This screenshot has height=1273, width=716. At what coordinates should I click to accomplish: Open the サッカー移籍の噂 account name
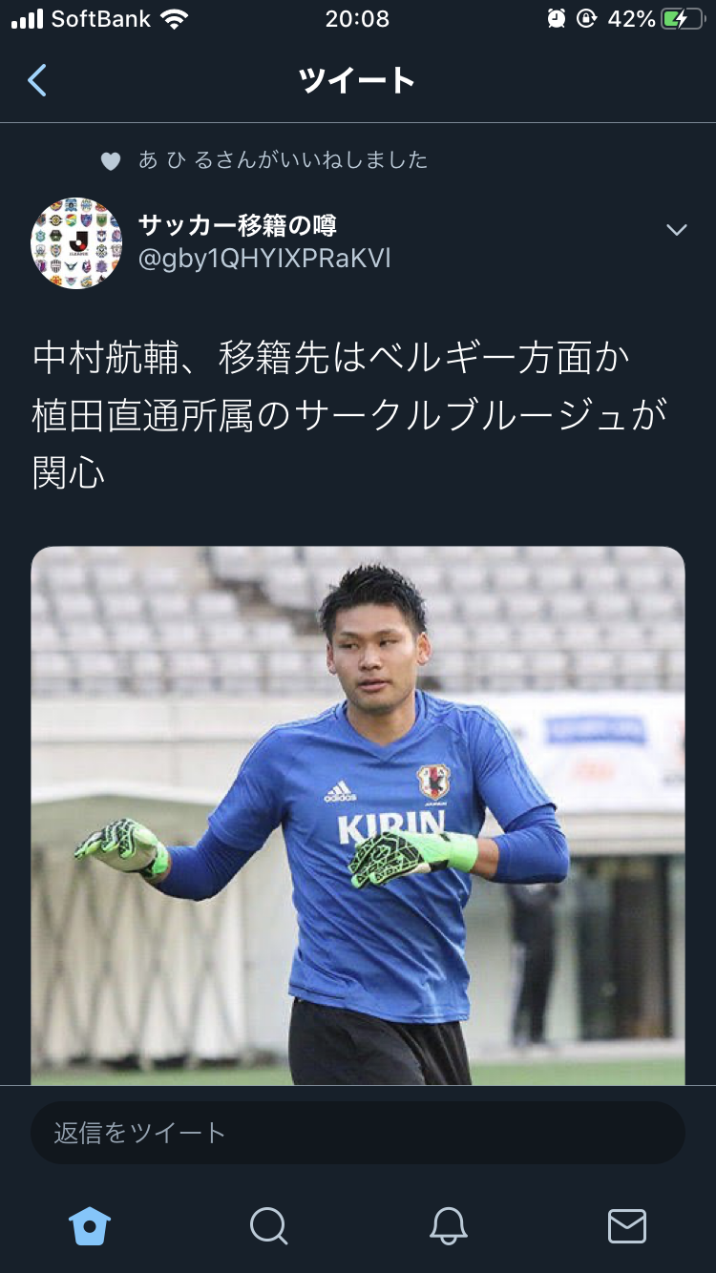(x=238, y=225)
